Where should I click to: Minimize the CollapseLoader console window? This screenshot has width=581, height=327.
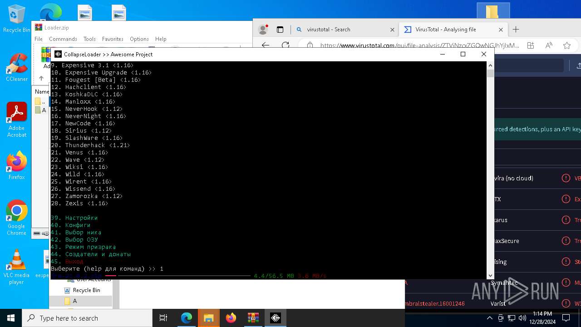pos(443,54)
